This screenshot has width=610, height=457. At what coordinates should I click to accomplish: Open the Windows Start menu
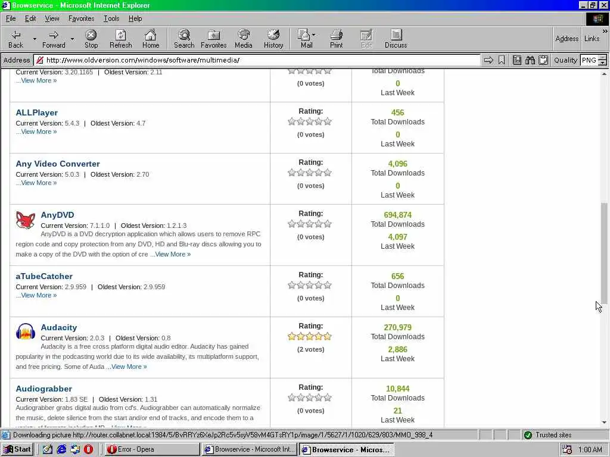(x=17, y=449)
